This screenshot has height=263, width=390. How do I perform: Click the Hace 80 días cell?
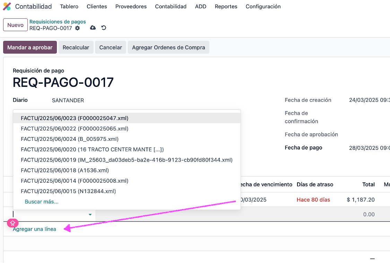313,200
